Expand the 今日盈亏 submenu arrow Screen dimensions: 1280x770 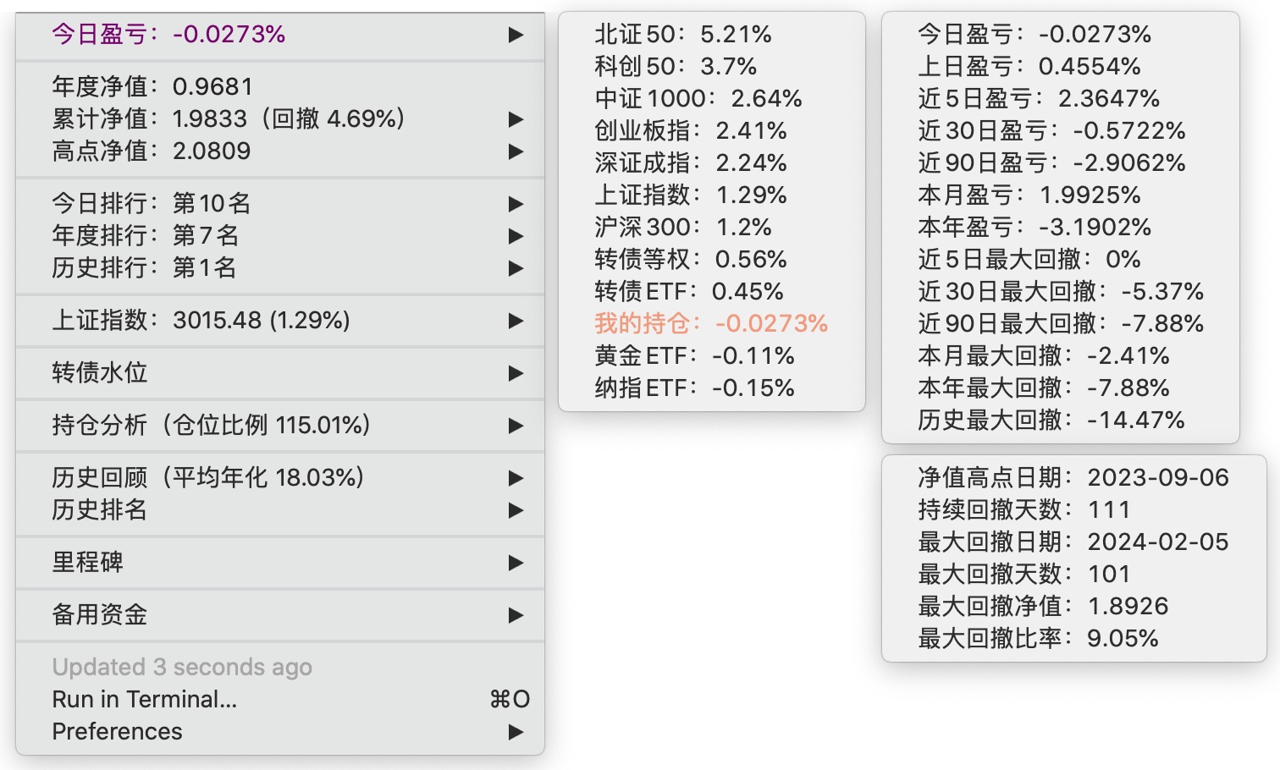516,35
